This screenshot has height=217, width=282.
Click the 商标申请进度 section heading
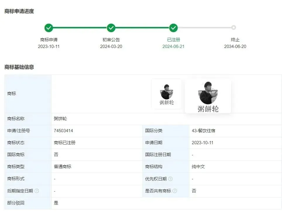[x=19, y=11]
